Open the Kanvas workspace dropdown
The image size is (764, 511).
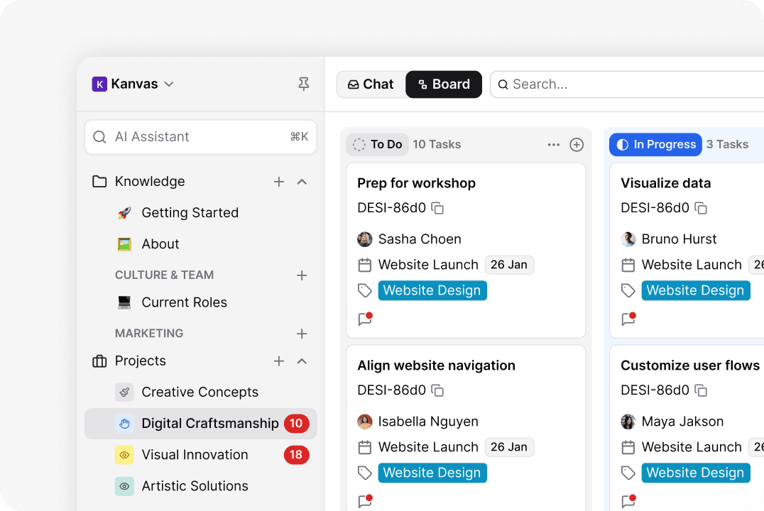click(x=168, y=84)
